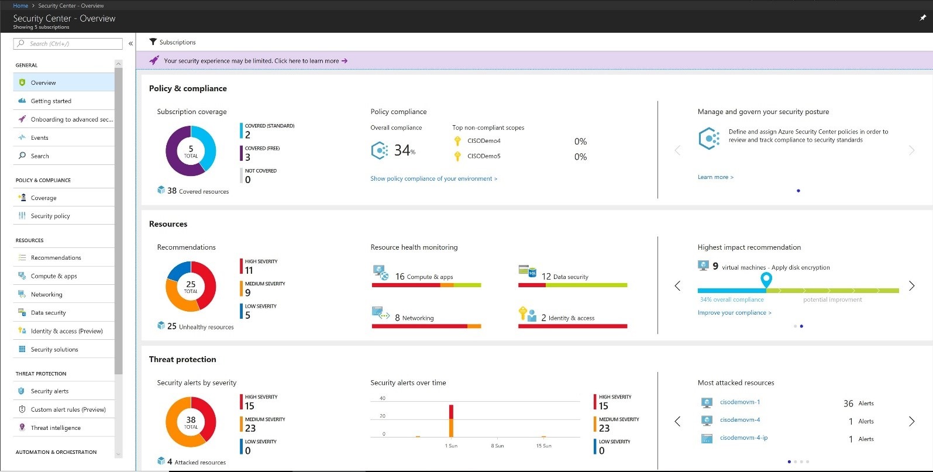Click the 34% overall compliance value
933x472 pixels.
pos(404,151)
